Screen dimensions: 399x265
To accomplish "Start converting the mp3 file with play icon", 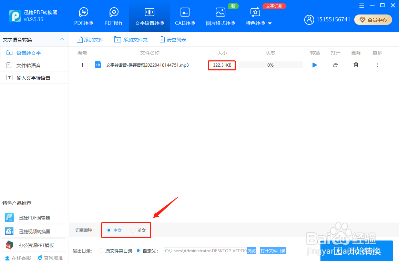I will (315, 65).
